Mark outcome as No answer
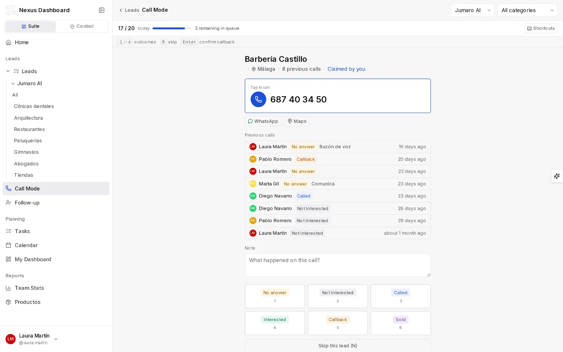 [x=275, y=296]
